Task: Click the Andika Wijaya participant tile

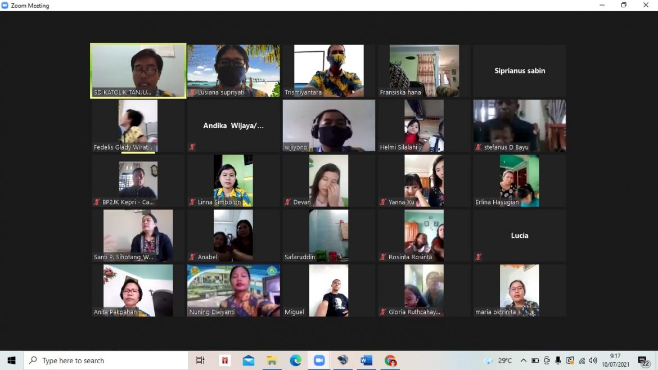Action: tap(233, 126)
